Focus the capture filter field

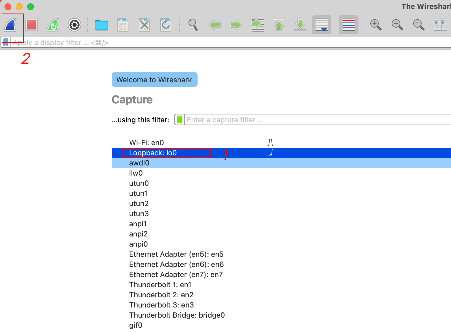[x=318, y=120]
